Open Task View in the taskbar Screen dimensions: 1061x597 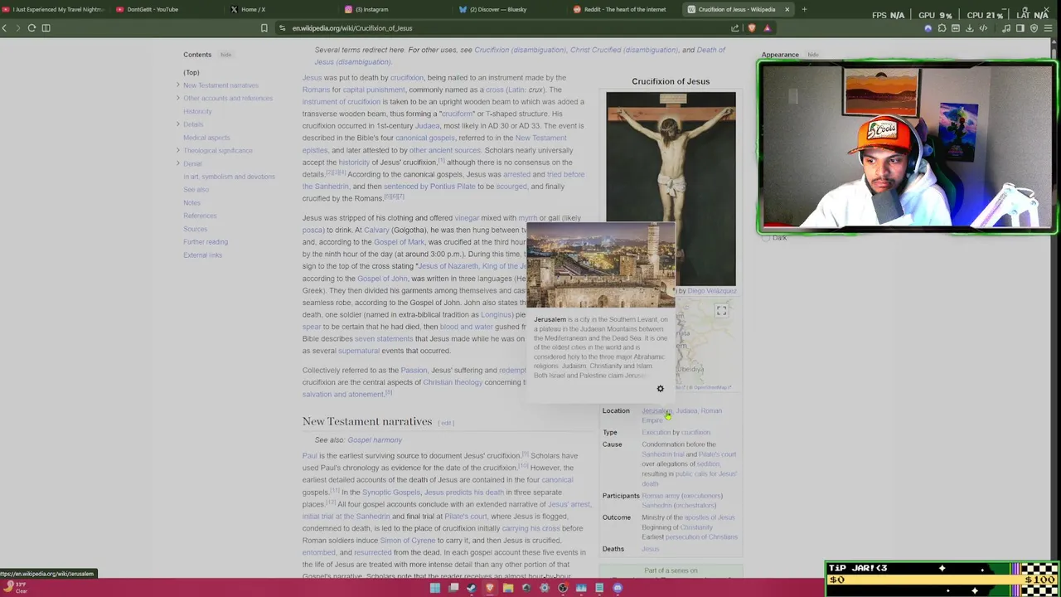453,588
